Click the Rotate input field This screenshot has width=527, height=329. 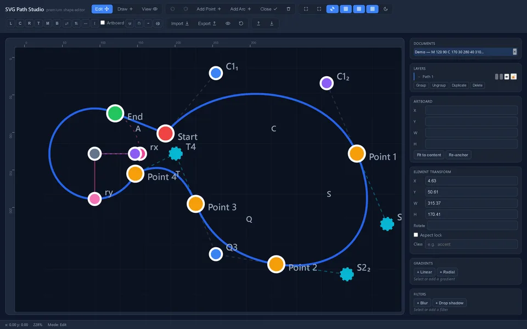click(x=472, y=225)
